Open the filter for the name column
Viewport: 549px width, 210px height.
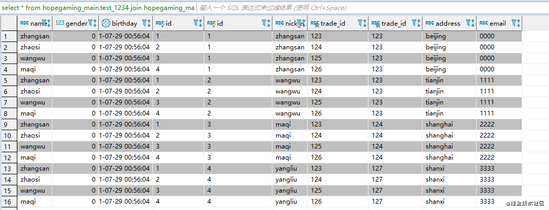click(x=45, y=23)
